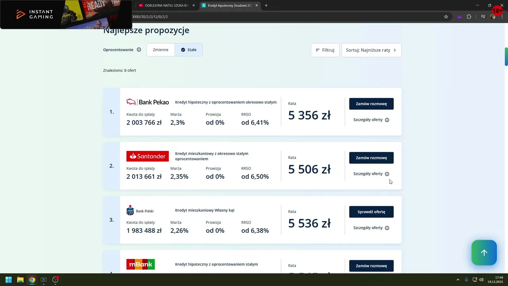Click Bank Pekao rate 5 356 zł

click(x=310, y=115)
